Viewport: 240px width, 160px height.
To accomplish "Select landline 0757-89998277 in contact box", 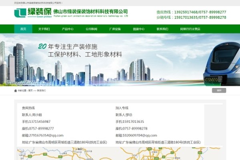I will coord(41,128).
